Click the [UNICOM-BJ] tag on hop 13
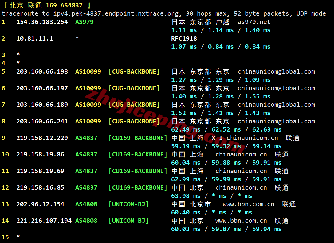334x243 pixels. point(129,204)
